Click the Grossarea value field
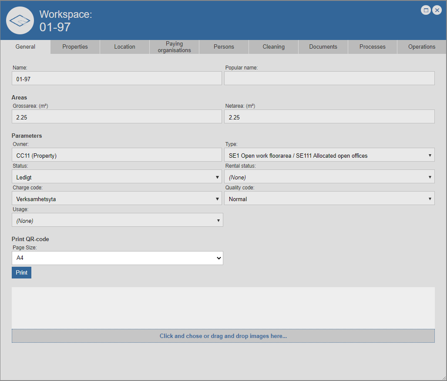447x381 pixels. coord(117,117)
